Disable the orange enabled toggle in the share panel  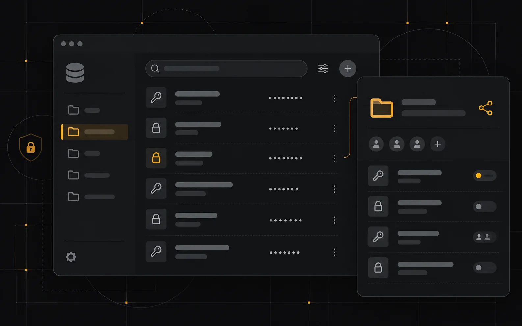tap(484, 175)
